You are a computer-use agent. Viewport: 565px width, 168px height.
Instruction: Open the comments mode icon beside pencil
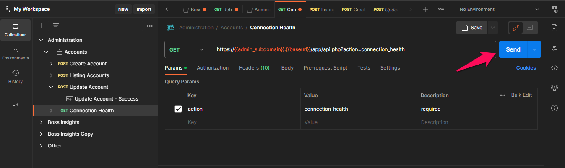tap(530, 28)
